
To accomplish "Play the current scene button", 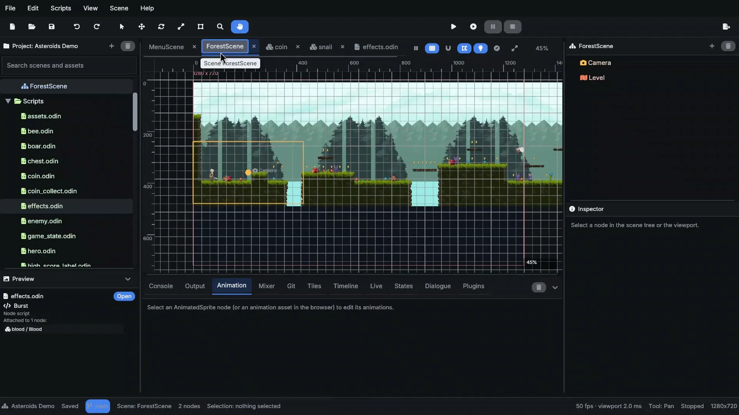I will [473, 27].
